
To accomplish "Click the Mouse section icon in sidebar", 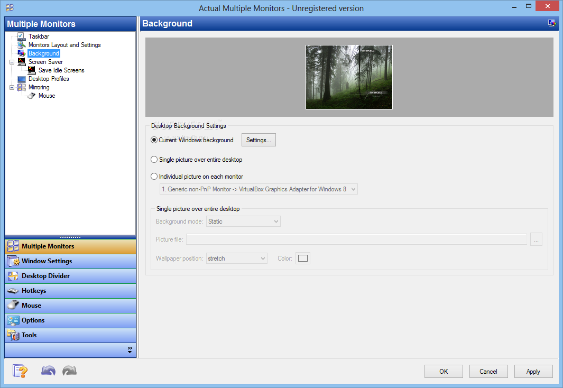I will point(13,306).
